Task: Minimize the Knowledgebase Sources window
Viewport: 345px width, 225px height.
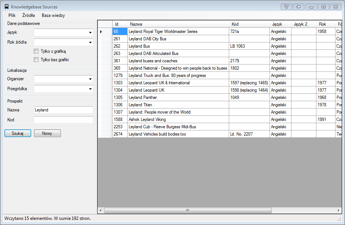Action: click(311, 7)
